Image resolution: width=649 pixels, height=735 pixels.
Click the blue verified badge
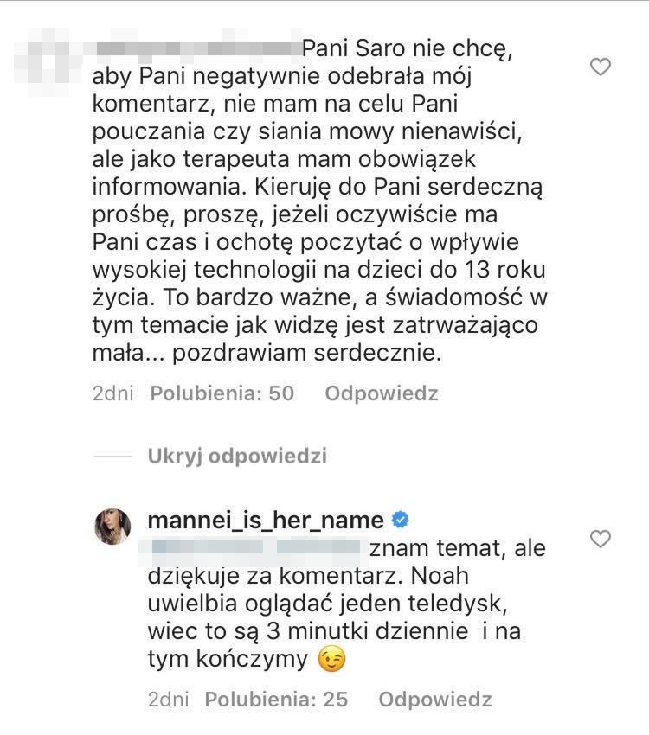[402, 520]
